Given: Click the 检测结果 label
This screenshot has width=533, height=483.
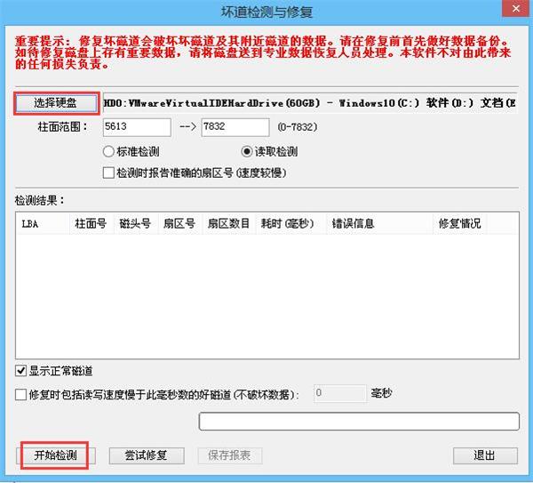Looking at the screenshot, I should [x=39, y=200].
